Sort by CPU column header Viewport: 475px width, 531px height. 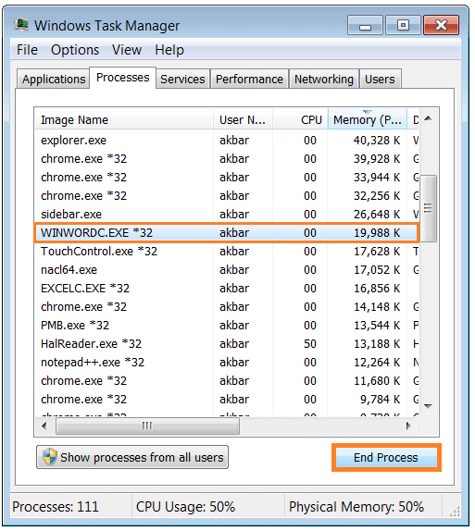(x=300, y=119)
